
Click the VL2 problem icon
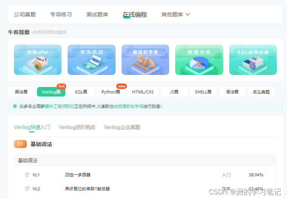pyautogui.click(x=27, y=188)
